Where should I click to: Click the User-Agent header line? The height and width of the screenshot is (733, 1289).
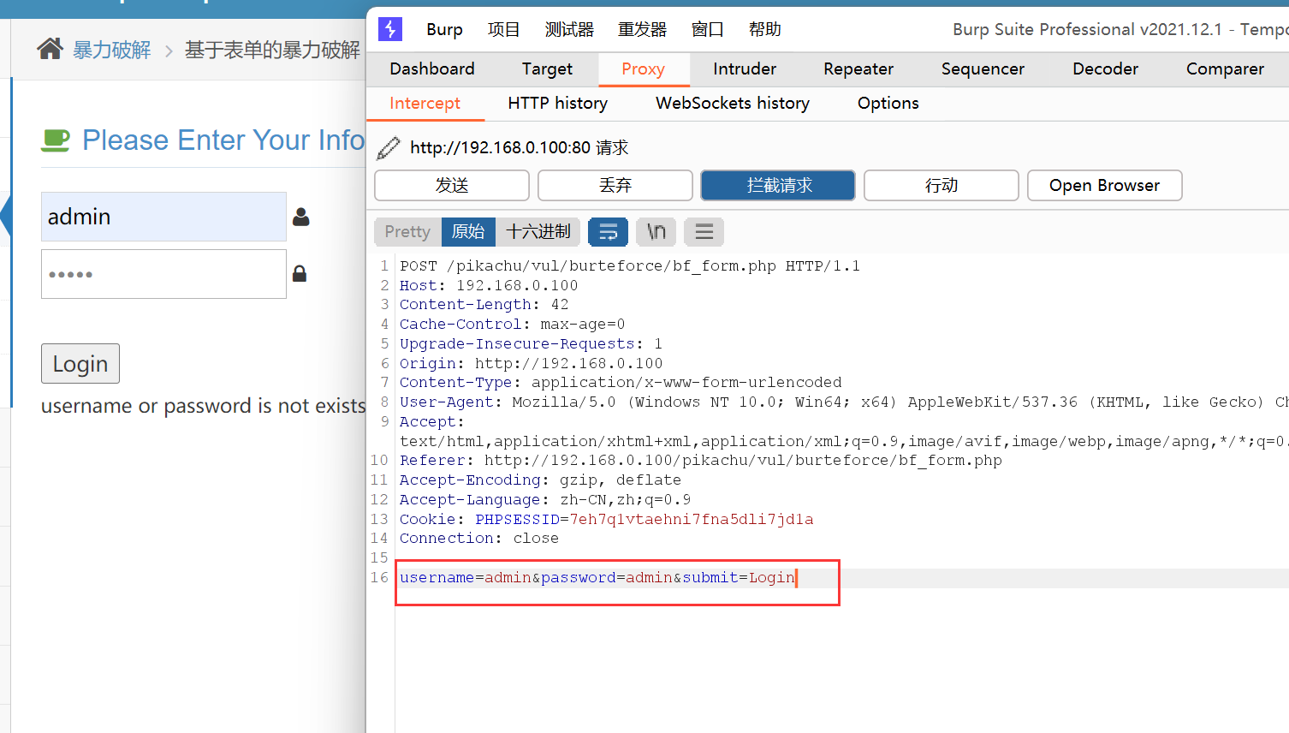point(844,402)
